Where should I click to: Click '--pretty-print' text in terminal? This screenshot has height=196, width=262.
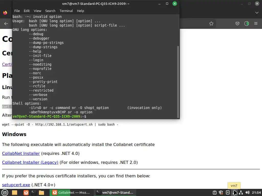click(43, 82)
